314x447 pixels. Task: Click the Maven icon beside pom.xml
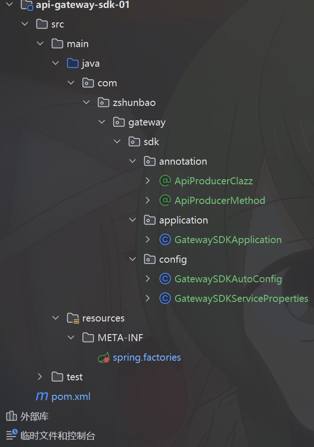click(x=42, y=397)
